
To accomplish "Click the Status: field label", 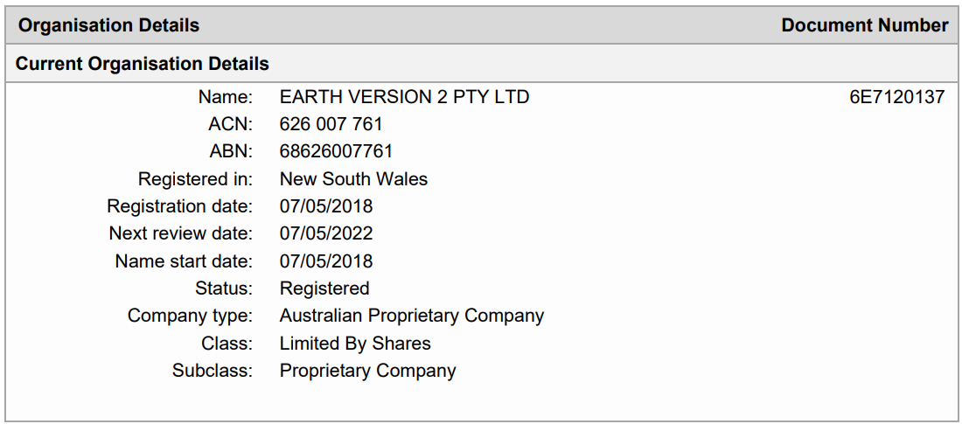I will click(x=224, y=288).
